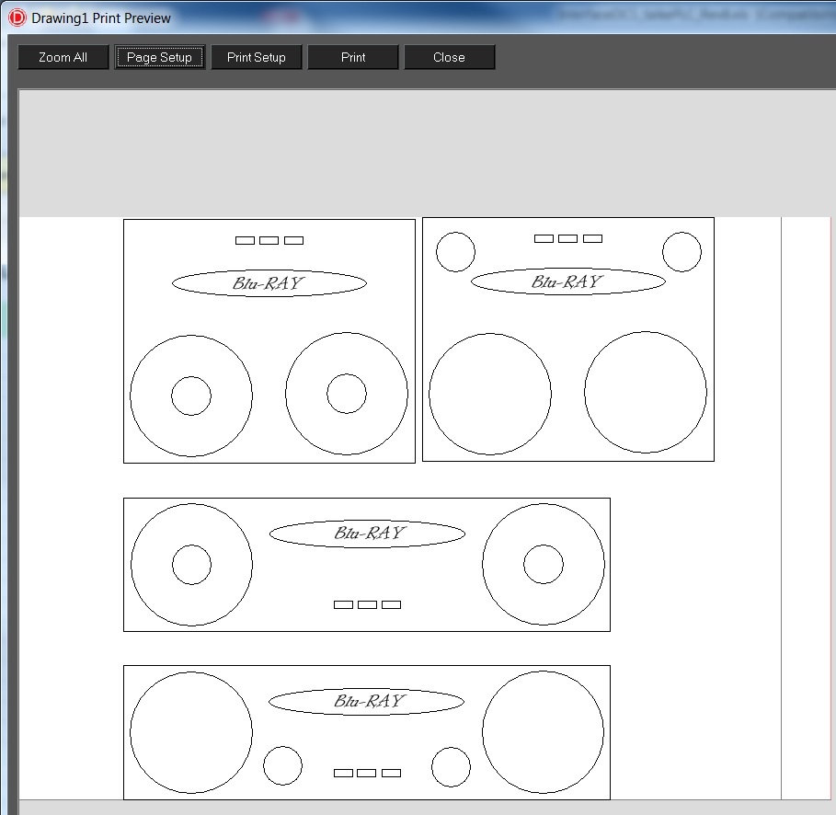Open Page Setup dialog

point(159,57)
